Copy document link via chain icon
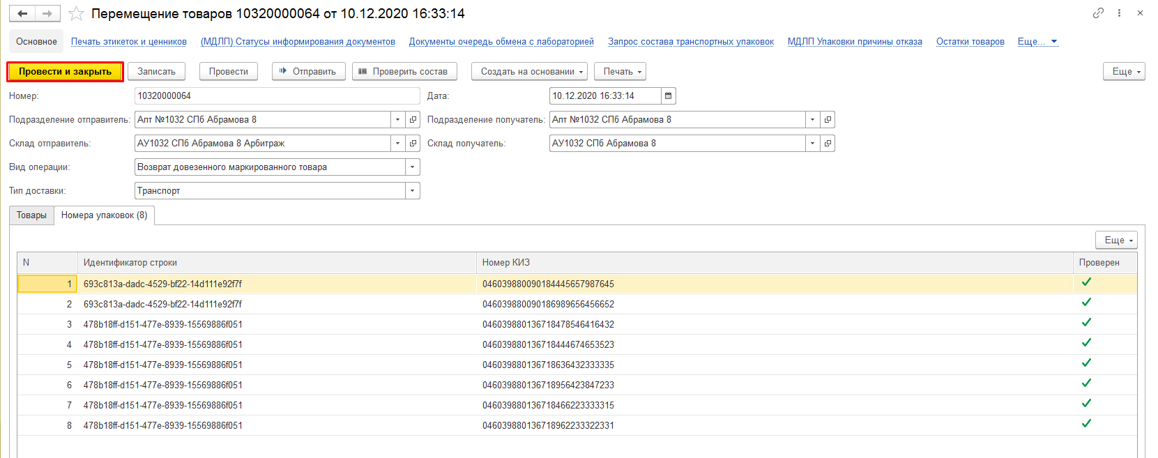The height and width of the screenshot is (458, 1158). [1098, 13]
